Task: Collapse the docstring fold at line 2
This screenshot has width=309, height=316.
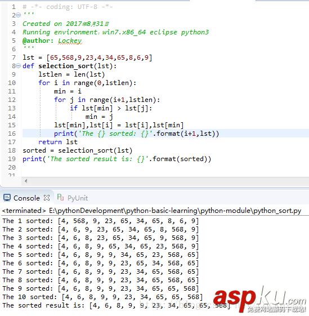Action: click(x=19, y=15)
